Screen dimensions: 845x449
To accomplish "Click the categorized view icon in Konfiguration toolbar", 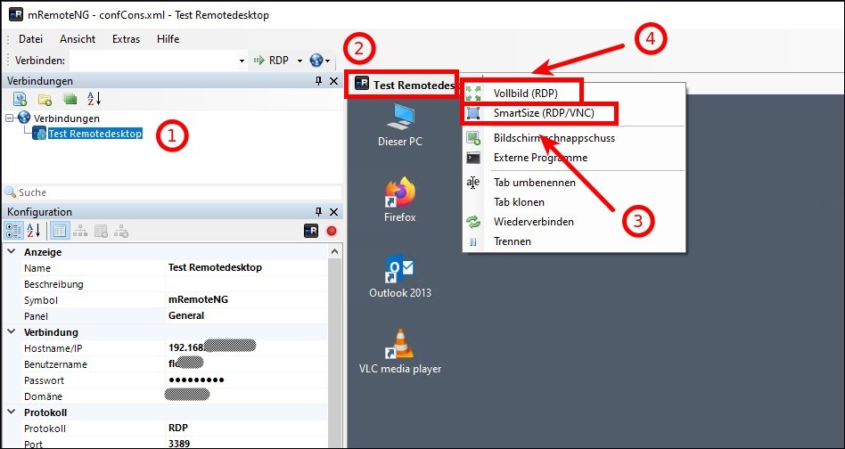I will (x=14, y=231).
